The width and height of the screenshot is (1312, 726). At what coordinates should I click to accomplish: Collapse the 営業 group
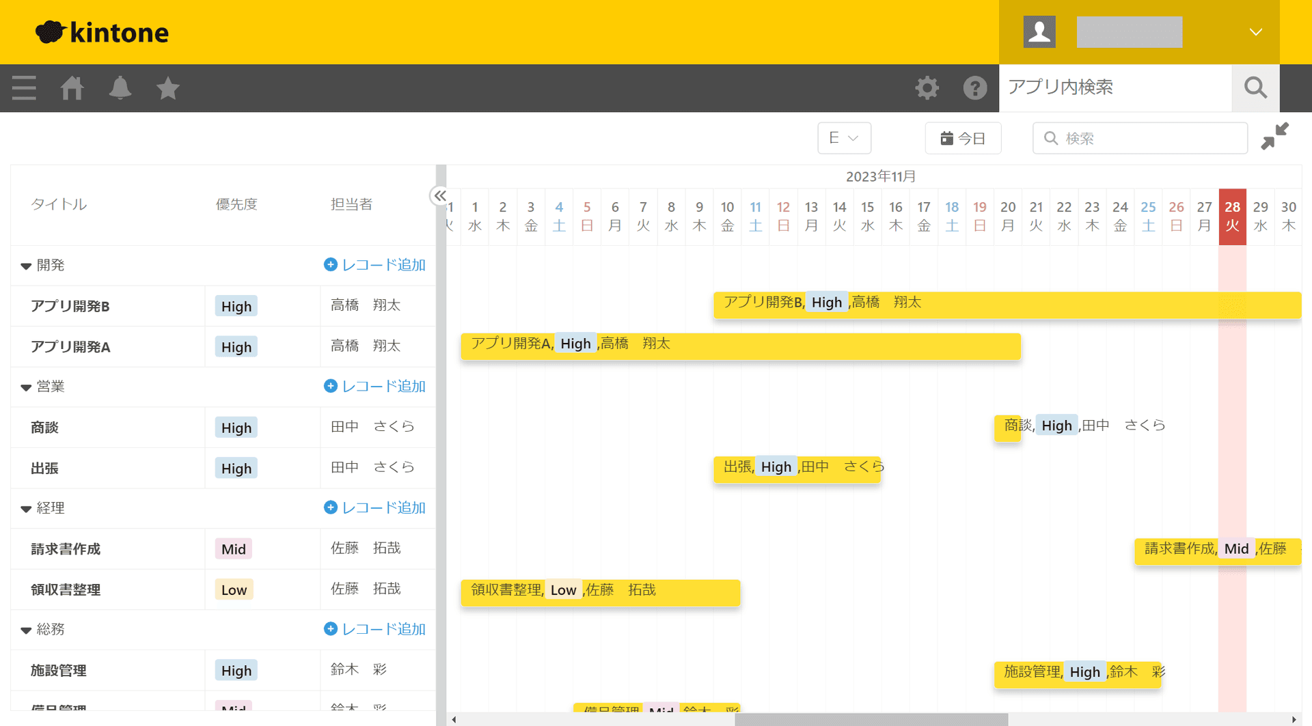pos(26,387)
